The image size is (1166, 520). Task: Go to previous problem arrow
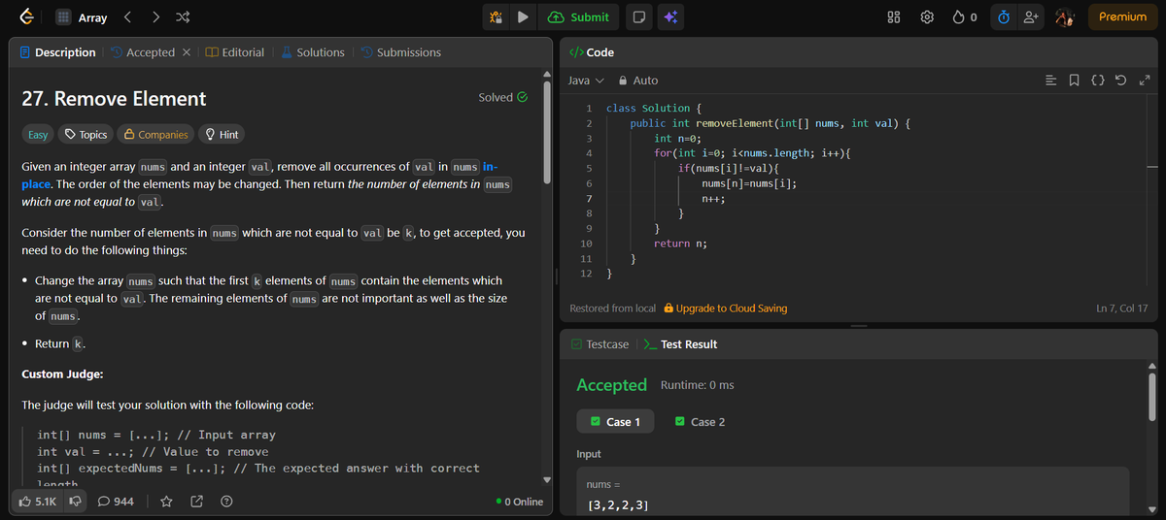(x=128, y=17)
